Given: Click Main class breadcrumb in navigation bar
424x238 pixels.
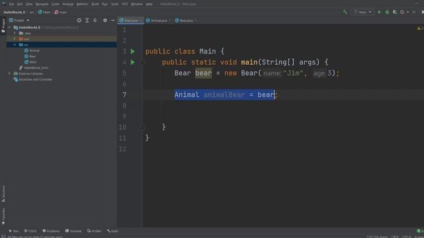Looking at the screenshot, I should click(44, 12).
